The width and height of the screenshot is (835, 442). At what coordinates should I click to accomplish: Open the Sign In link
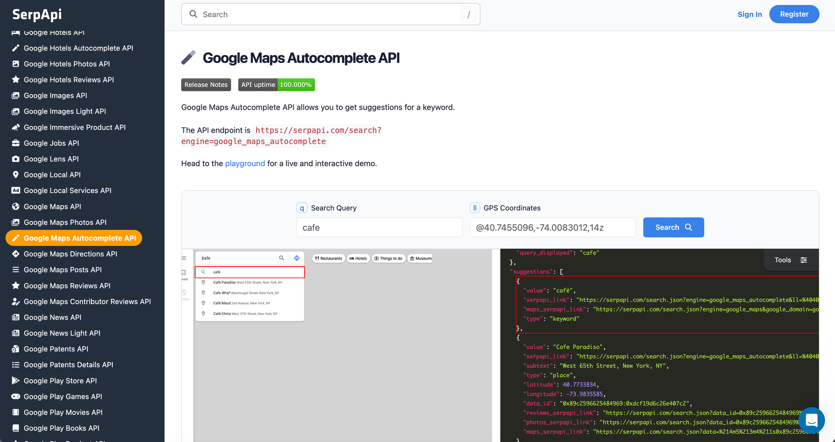(749, 14)
